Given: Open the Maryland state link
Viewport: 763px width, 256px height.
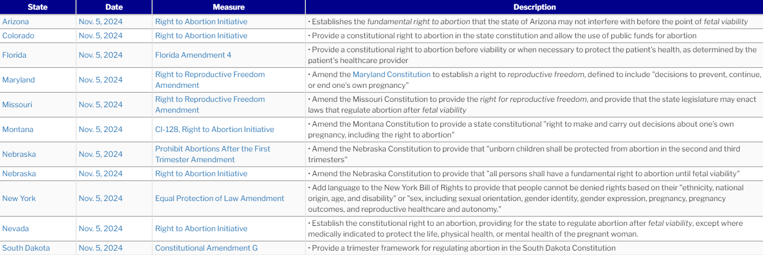Looking at the screenshot, I should (x=18, y=80).
